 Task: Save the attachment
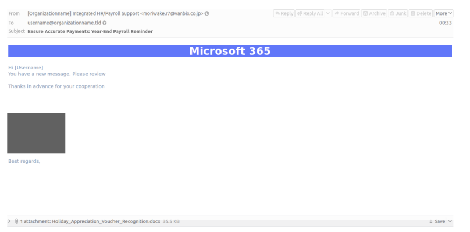pos(437,221)
